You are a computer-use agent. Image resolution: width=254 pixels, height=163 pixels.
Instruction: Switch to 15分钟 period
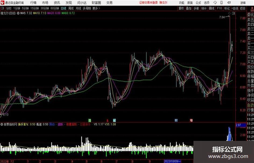click(34, 8)
